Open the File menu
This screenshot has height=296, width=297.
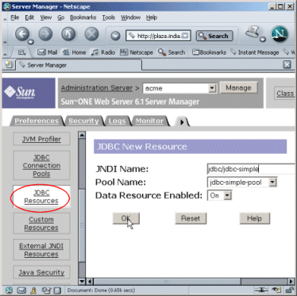click(15, 17)
